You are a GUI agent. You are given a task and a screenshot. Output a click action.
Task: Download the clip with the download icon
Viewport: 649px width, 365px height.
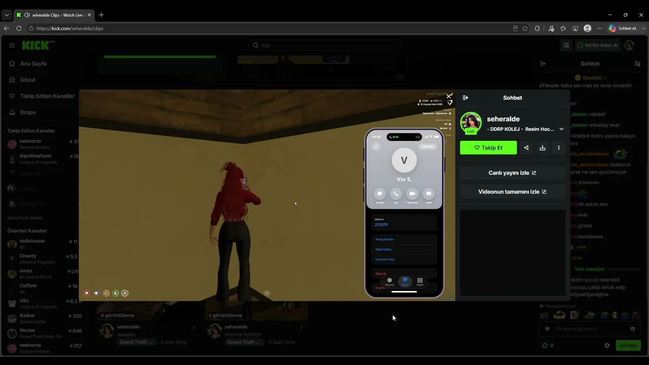[x=543, y=148]
